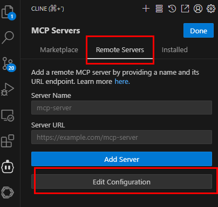Select the Remote Servers tab

pos(120,50)
